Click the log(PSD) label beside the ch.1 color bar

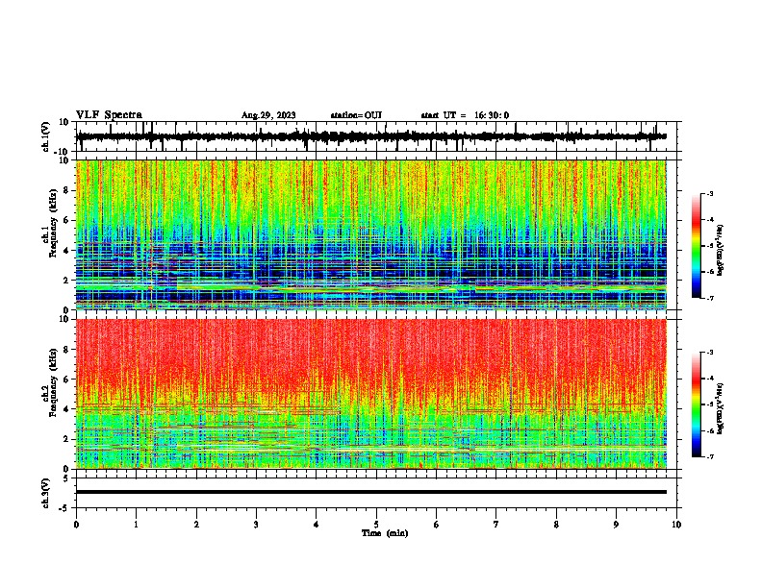[x=721, y=251]
